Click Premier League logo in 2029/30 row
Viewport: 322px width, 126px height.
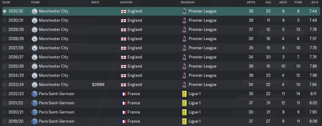coord(184,30)
